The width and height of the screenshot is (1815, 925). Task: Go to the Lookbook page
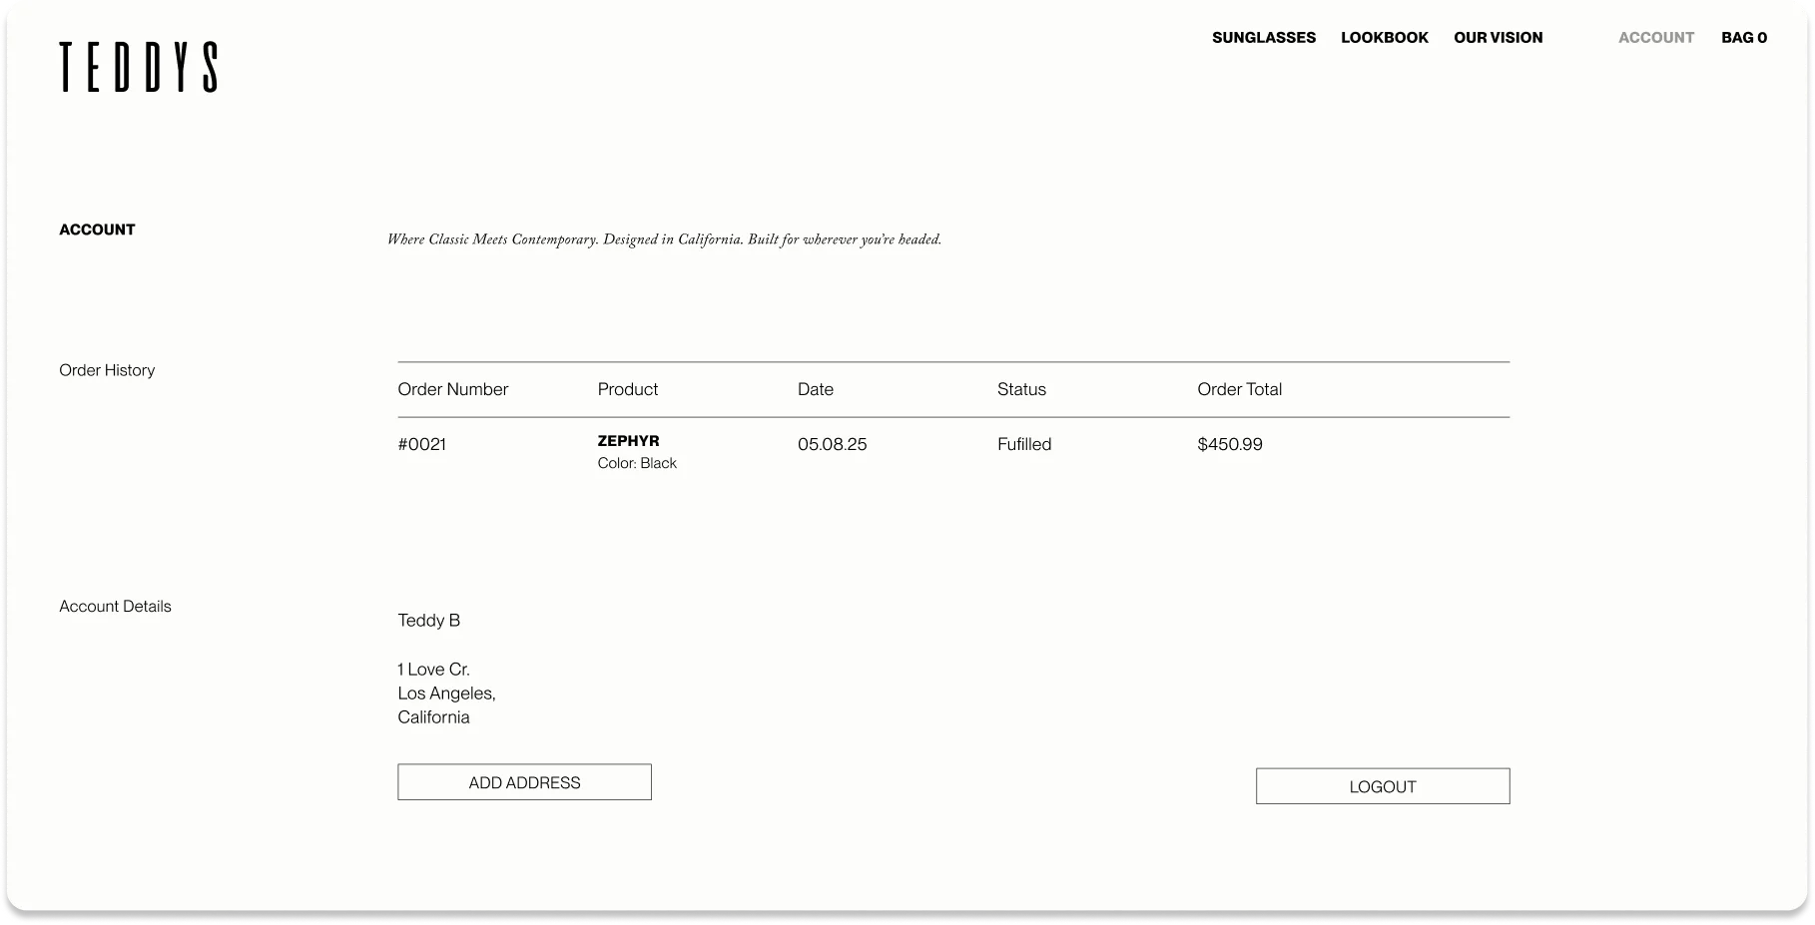click(x=1385, y=38)
